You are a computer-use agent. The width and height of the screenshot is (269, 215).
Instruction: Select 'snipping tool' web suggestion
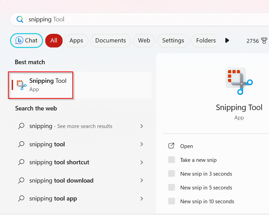(x=80, y=144)
